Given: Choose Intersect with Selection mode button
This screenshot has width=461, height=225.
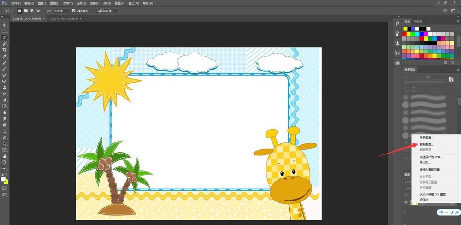Looking at the screenshot, I should point(38,11).
